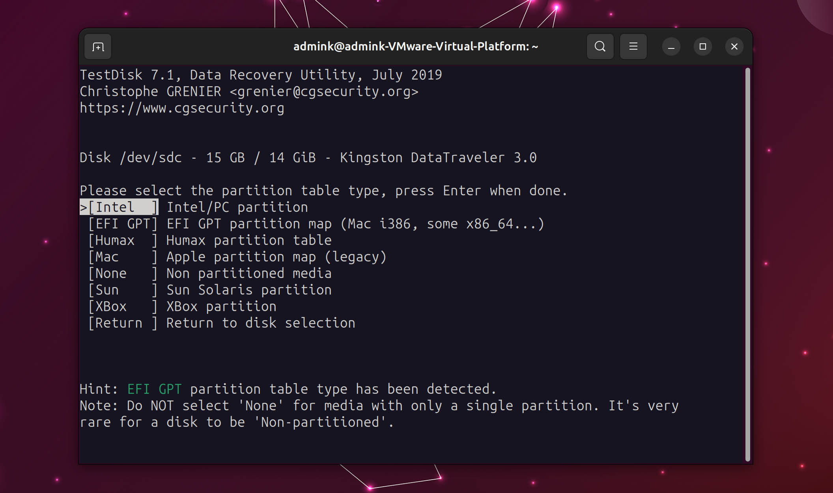This screenshot has height=493, width=833.
Task: Click the admink window title bar
Action: point(416,46)
